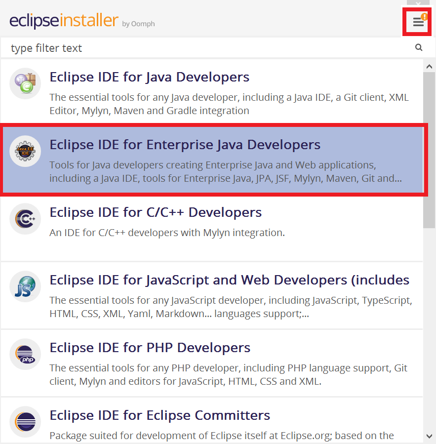Click the eclipseinstaller logo

tap(64, 20)
